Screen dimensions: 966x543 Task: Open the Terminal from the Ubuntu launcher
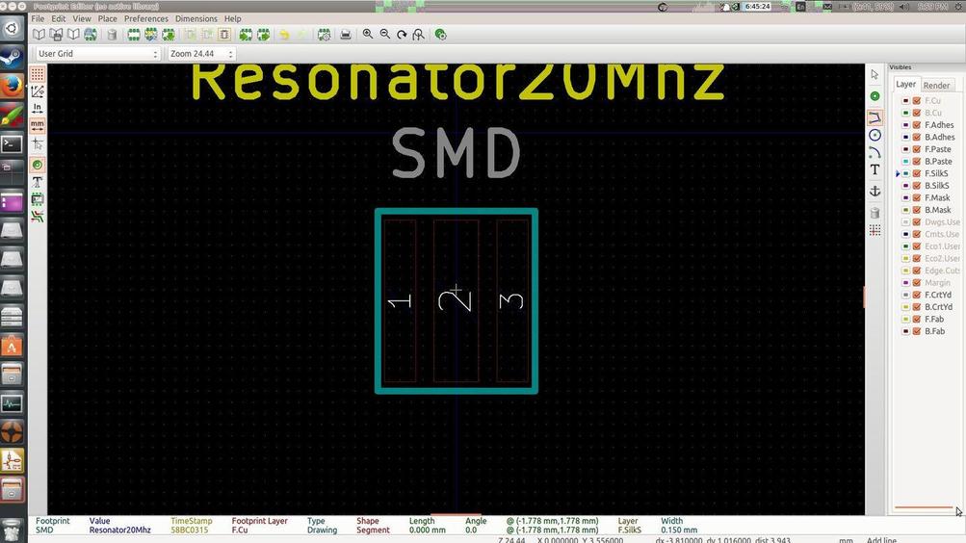pyautogui.click(x=12, y=144)
